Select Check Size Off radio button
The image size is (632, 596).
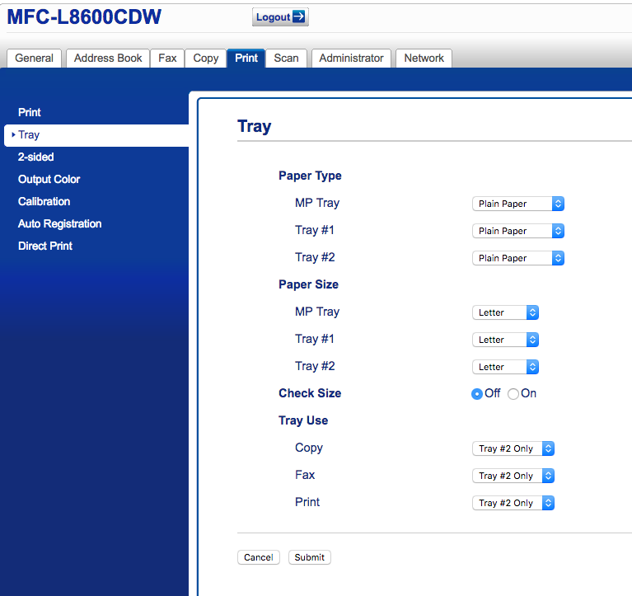(477, 394)
